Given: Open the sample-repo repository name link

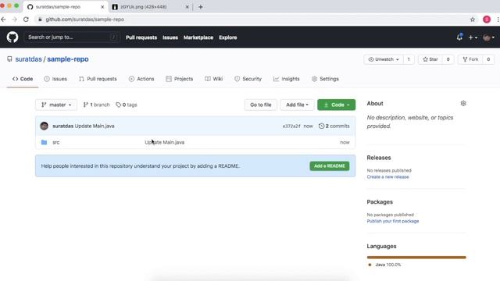Looking at the screenshot, I should pos(68,59).
